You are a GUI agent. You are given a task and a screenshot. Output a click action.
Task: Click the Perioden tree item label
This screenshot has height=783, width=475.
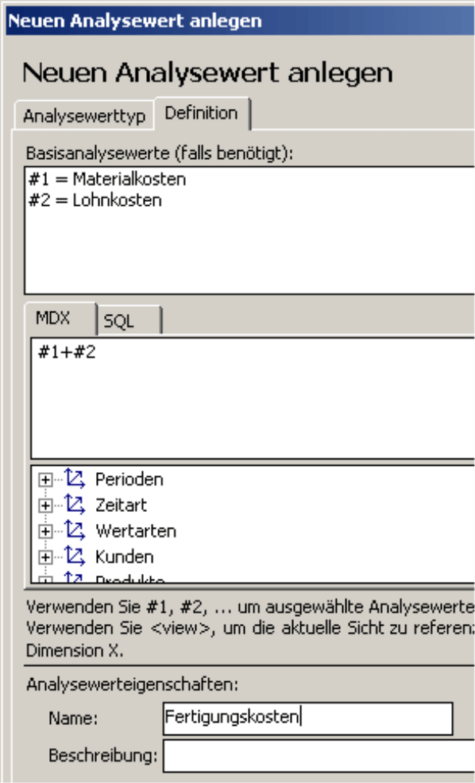[129, 479]
